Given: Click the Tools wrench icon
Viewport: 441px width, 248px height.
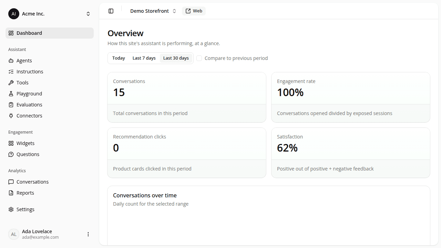Looking at the screenshot, I should point(11,83).
